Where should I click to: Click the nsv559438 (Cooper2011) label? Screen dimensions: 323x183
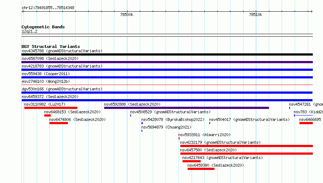point(46,74)
